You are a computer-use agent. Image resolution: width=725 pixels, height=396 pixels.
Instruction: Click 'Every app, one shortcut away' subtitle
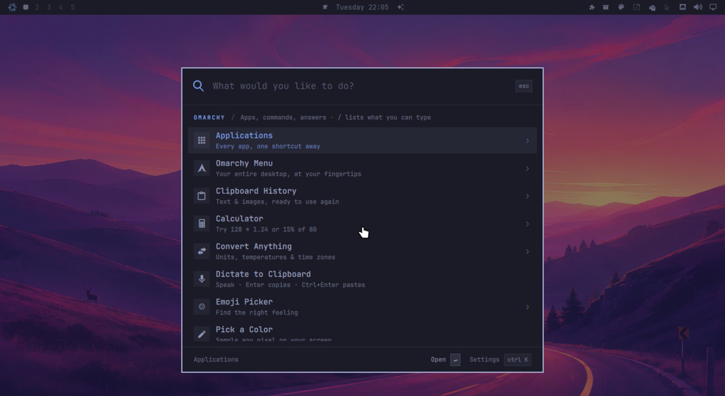tap(268, 146)
